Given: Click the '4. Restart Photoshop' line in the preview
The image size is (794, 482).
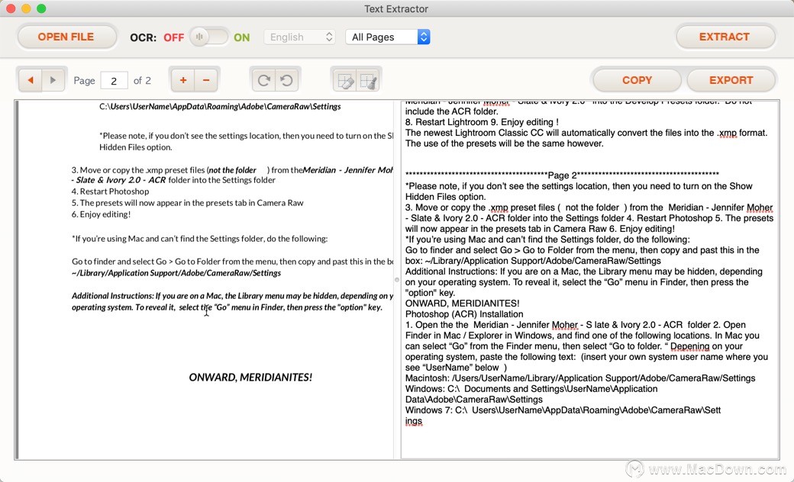Looking at the screenshot, I should point(111,191).
